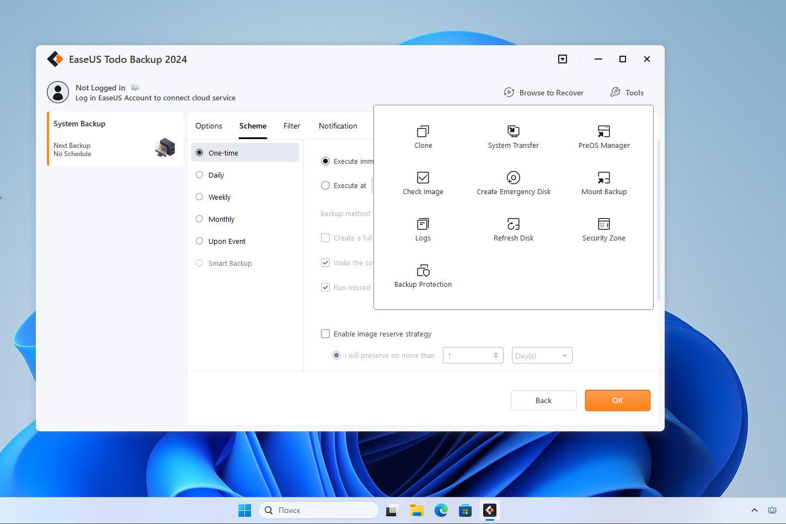Click the message icon beside Not Logged in

pos(135,88)
